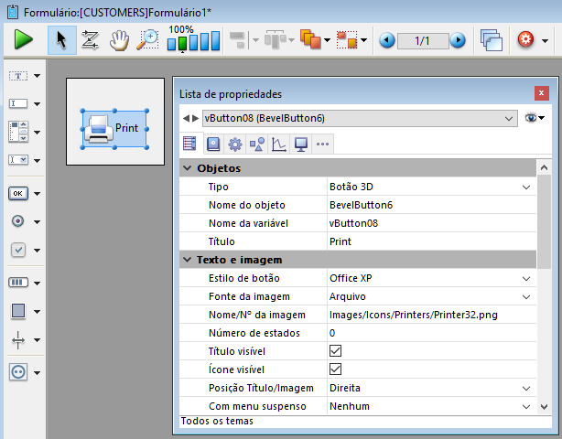The image size is (562, 439).
Task: Activate the hand pan tool
Action: tap(119, 40)
